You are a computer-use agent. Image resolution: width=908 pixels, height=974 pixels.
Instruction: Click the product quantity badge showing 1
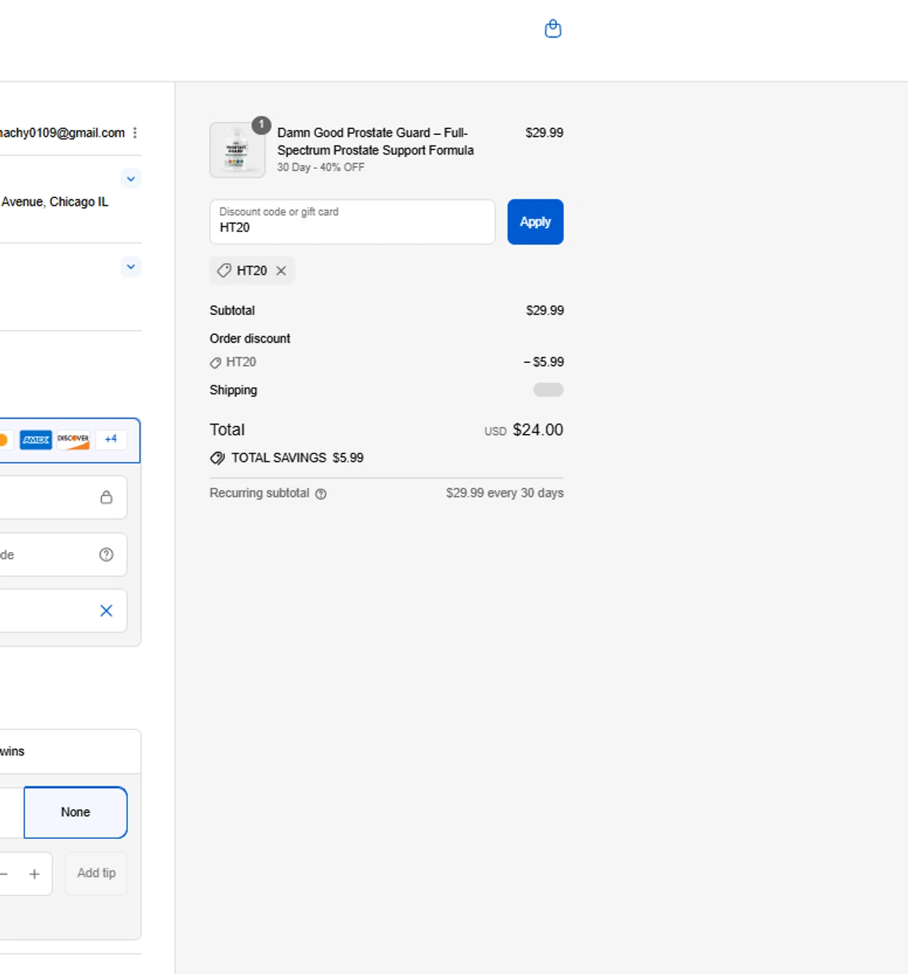coord(262,125)
